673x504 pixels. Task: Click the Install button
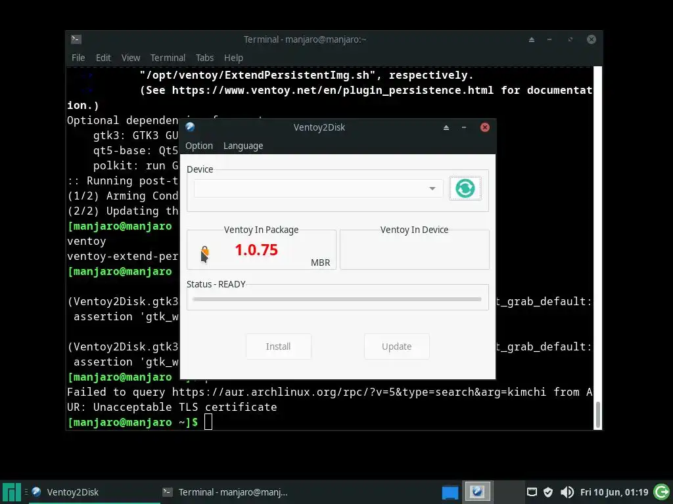[278, 346]
